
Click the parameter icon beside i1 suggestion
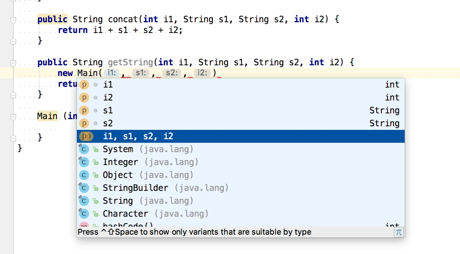pyautogui.click(x=84, y=85)
